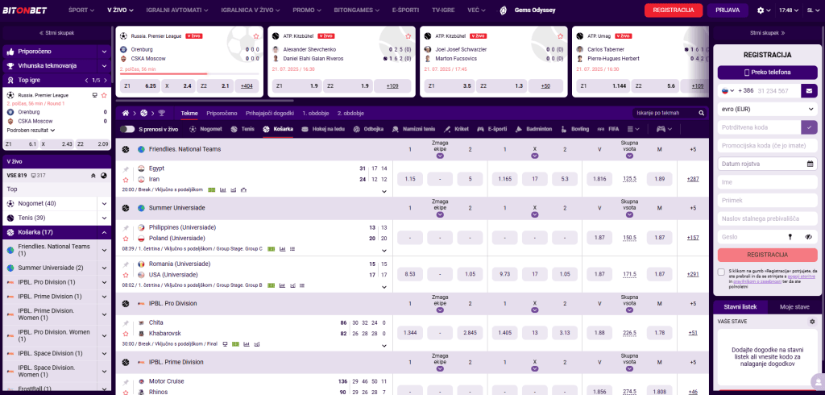
Task: Select Hokej na ledu sport filter
Action: coord(324,128)
